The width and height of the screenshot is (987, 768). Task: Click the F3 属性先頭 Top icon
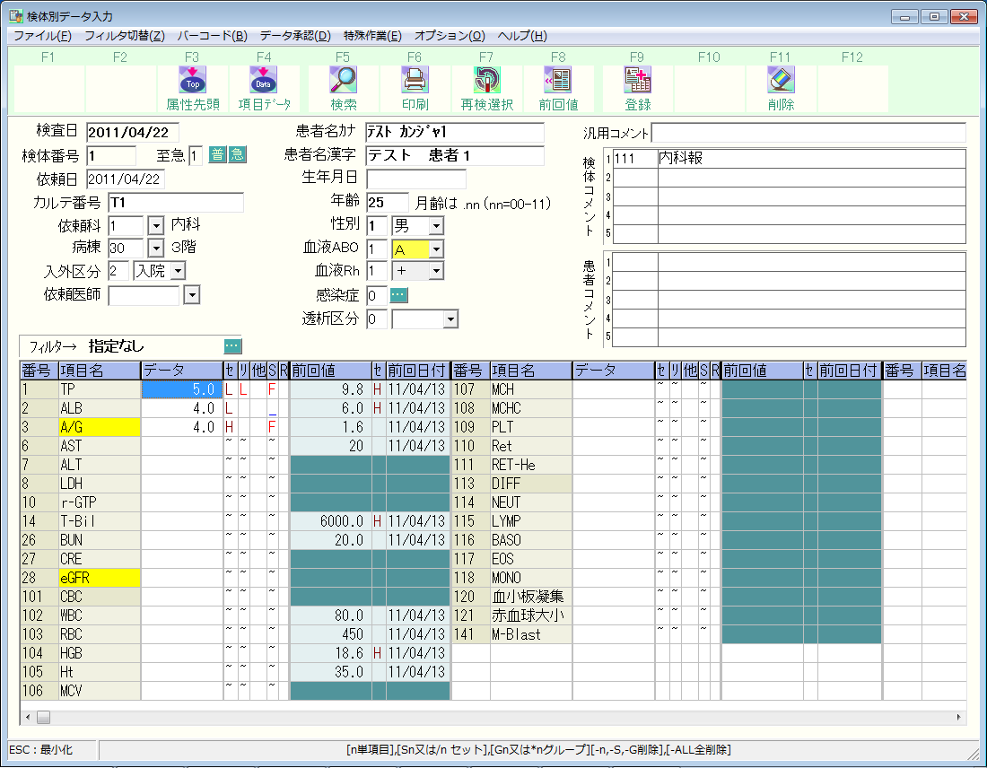click(x=193, y=80)
